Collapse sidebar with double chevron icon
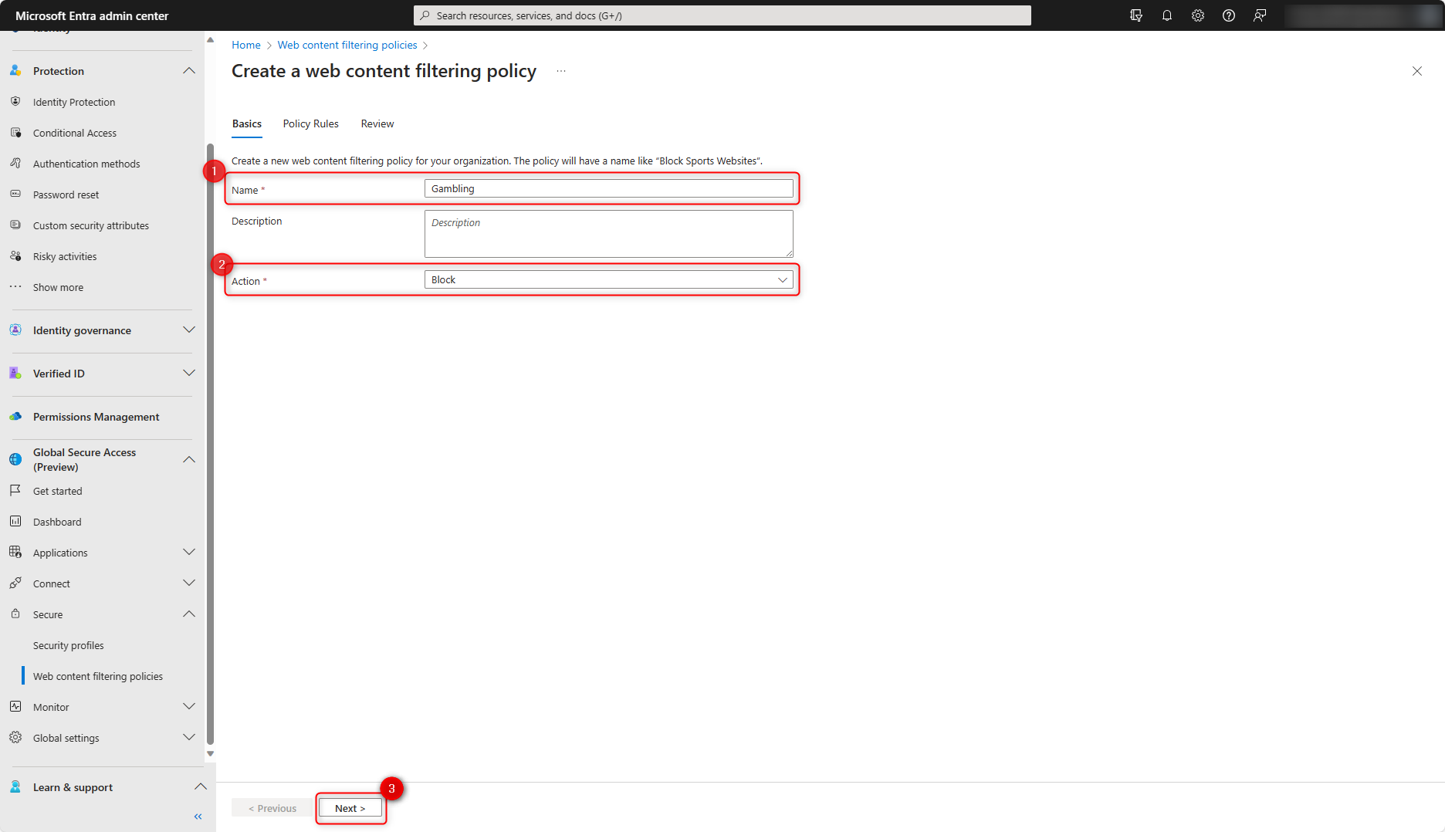The height and width of the screenshot is (832, 1445). 198,816
